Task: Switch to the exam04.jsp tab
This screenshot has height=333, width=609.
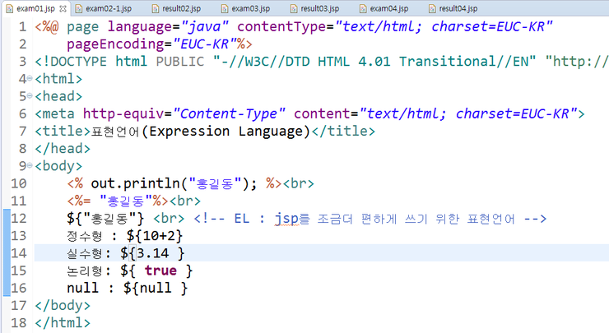Action: click(x=384, y=8)
